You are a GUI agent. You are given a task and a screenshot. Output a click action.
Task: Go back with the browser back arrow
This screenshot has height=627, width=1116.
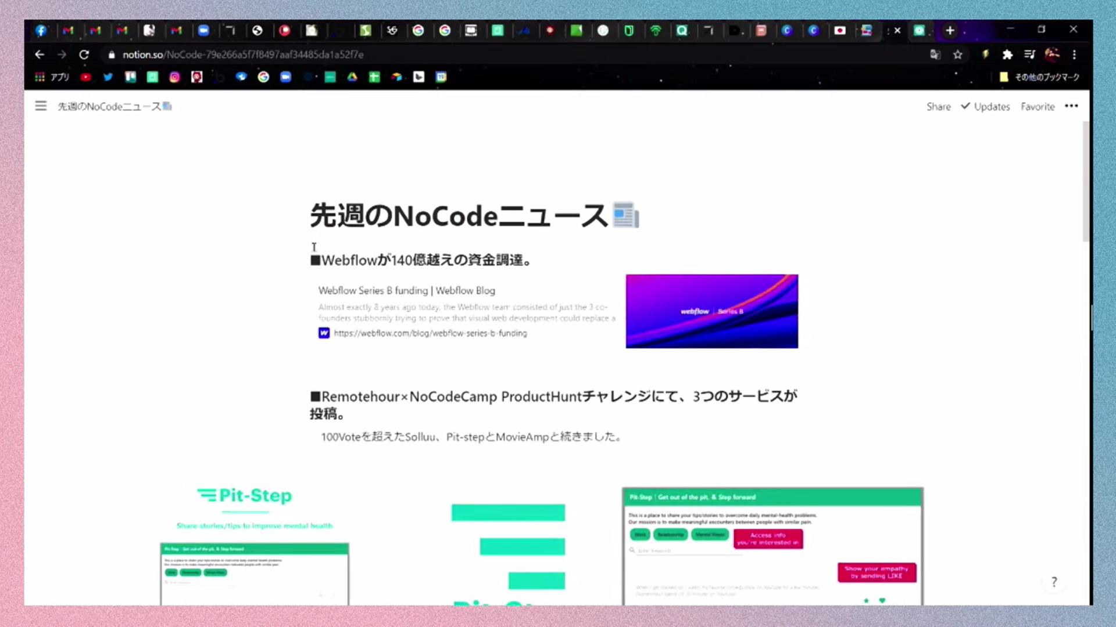pyautogui.click(x=40, y=55)
